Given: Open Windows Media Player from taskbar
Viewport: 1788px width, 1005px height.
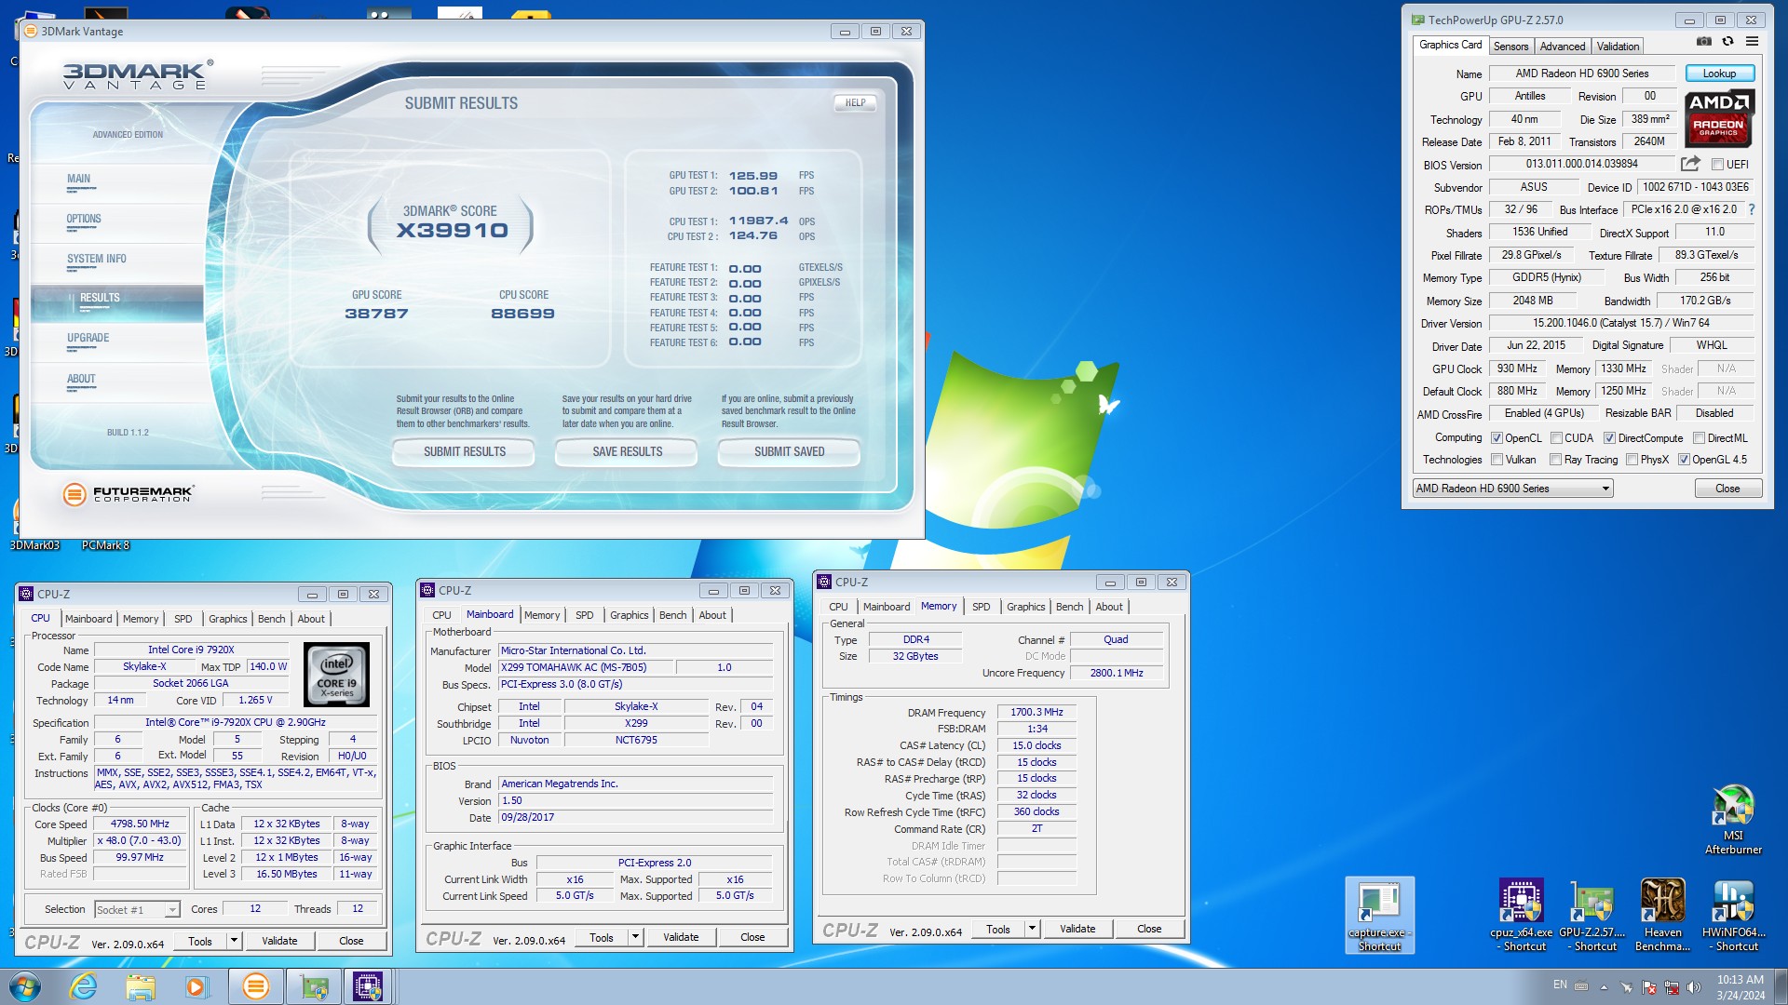Looking at the screenshot, I should coord(196,986).
